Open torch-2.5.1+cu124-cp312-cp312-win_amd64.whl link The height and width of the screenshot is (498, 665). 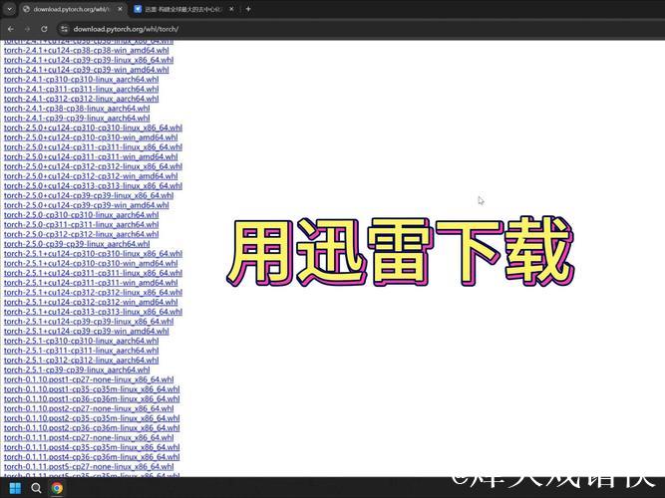91,302
